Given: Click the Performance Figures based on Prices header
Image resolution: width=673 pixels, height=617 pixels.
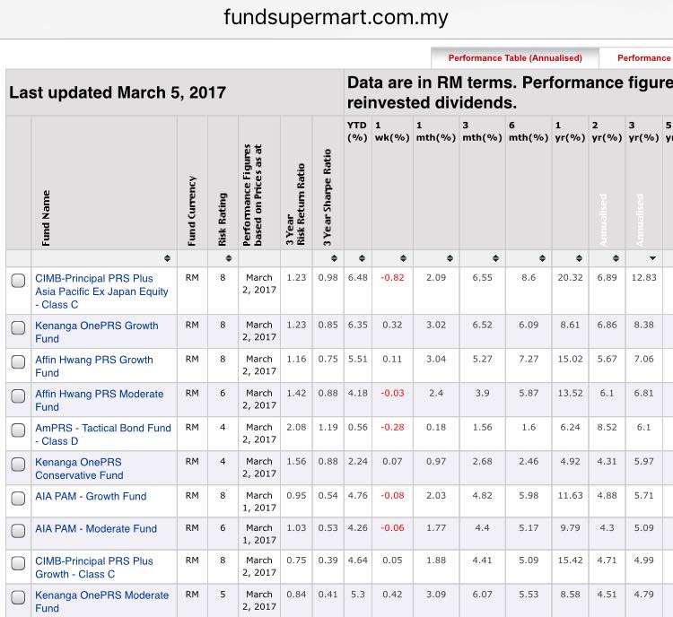Looking at the screenshot, I should (252, 195).
